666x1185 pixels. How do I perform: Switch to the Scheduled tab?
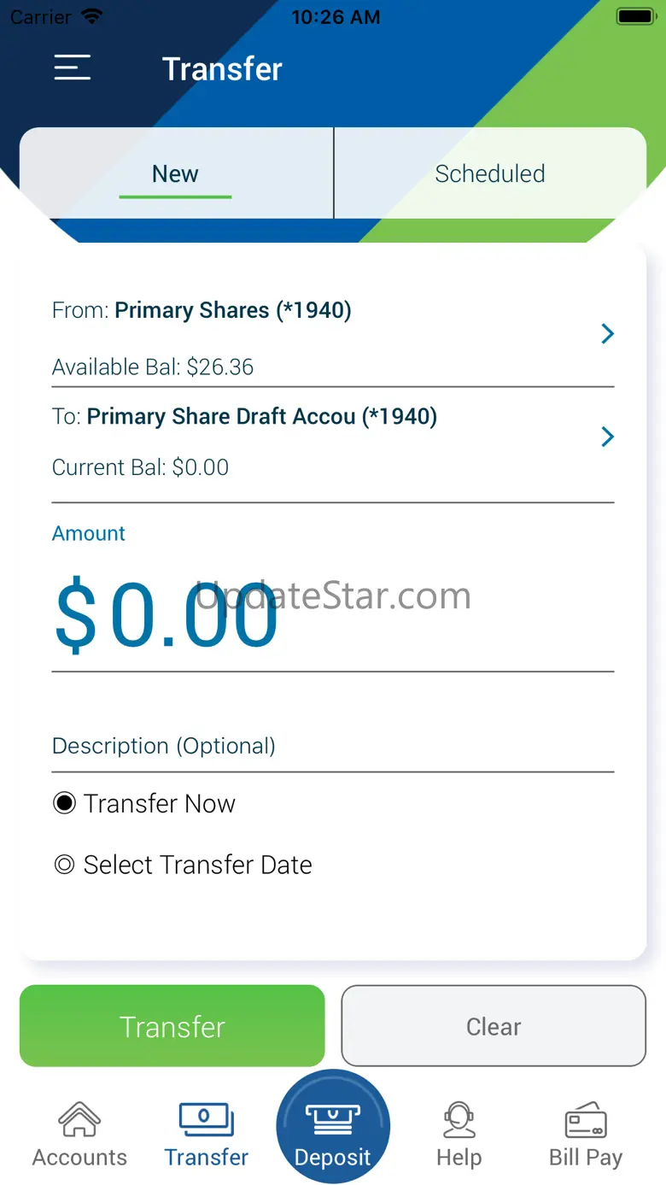[x=489, y=174]
